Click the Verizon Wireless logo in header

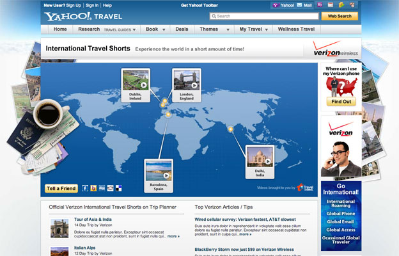pos(336,49)
